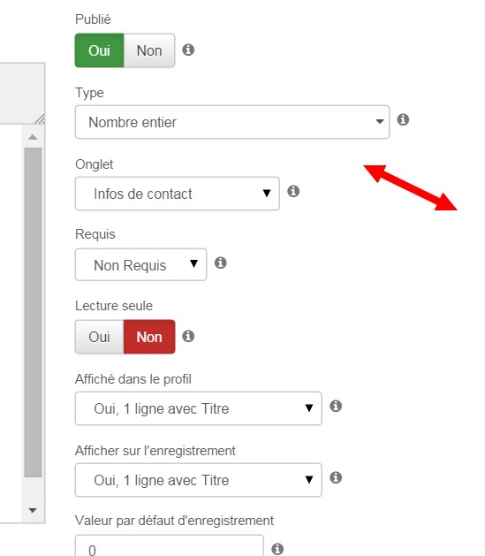Open the Type dropdown showing Nombre entier

[x=232, y=122]
